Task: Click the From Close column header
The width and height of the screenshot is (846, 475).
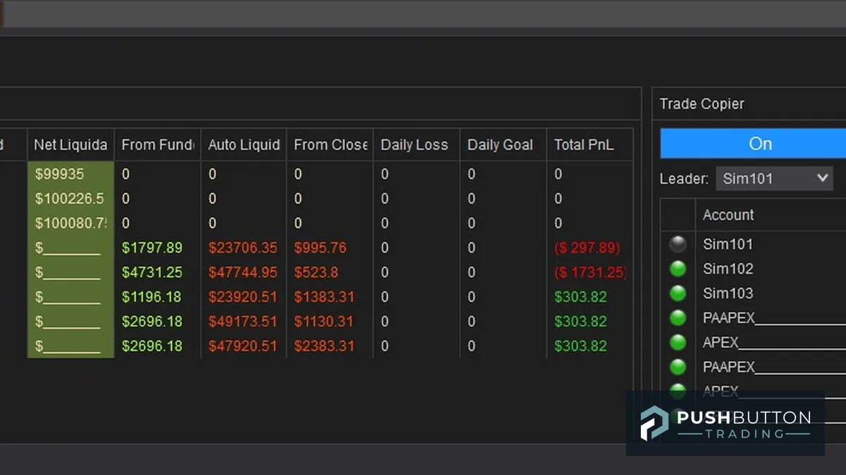Action: 330,145
